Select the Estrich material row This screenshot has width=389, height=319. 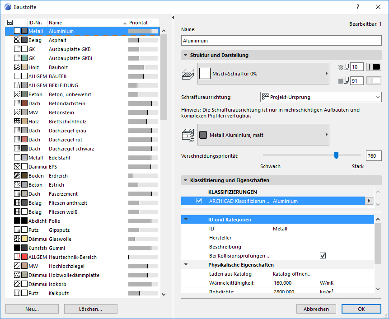click(82, 184)
